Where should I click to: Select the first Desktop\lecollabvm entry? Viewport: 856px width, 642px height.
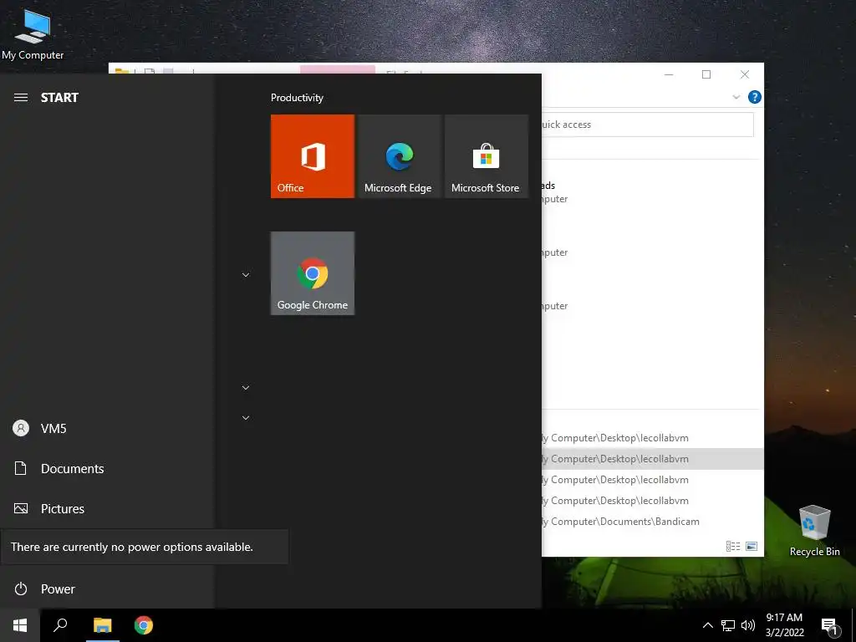click(652, 438)
